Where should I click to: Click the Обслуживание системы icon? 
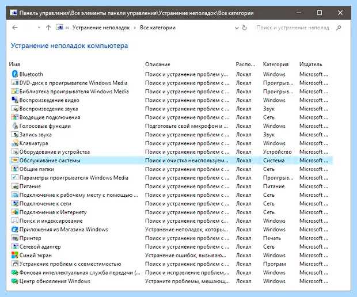click(x=15, y=160)
